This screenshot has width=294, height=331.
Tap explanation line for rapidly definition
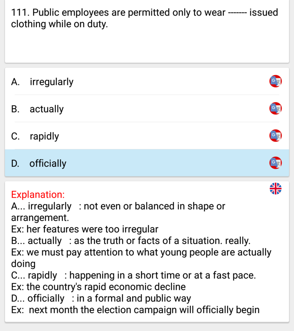click(x=133, y=275)
